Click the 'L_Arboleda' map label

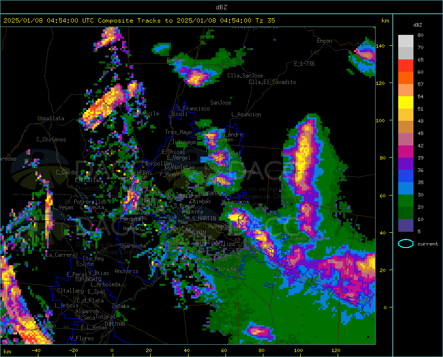[105, 284]
